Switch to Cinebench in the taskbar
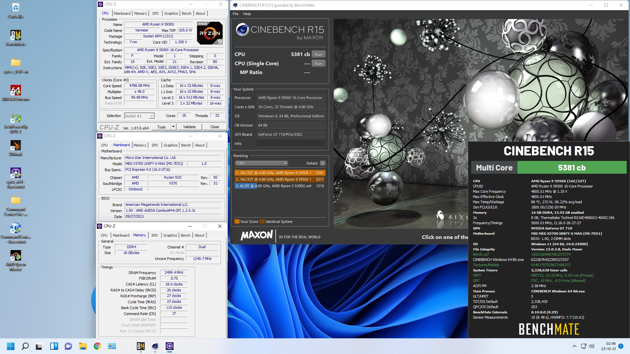Image resolution: width=630 pixels, height=354 pixels. [155, 346]
